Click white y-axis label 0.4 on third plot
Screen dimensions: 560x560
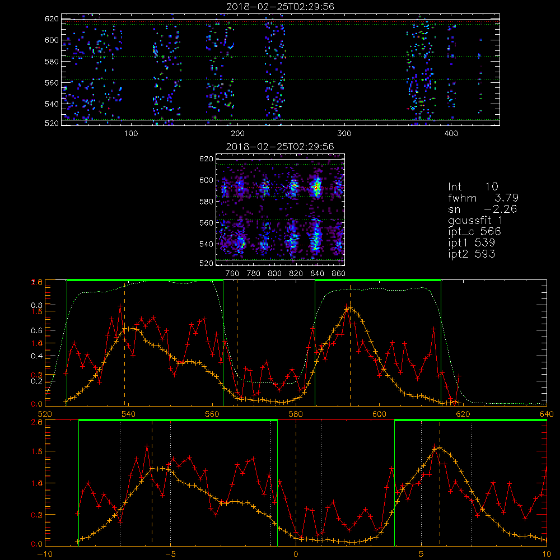click(x=37, y=356)
